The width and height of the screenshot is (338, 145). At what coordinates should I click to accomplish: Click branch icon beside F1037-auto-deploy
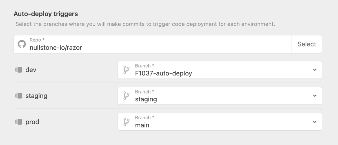tap(126, 70)
